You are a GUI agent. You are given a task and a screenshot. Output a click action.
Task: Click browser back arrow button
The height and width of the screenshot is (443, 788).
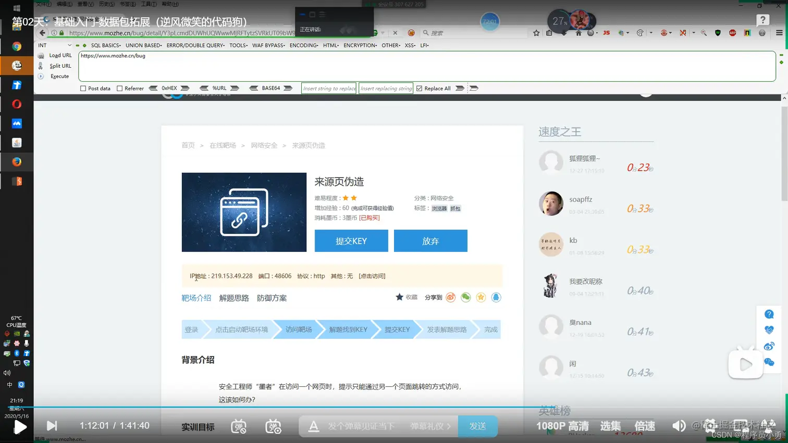click(x=42, y=33)
